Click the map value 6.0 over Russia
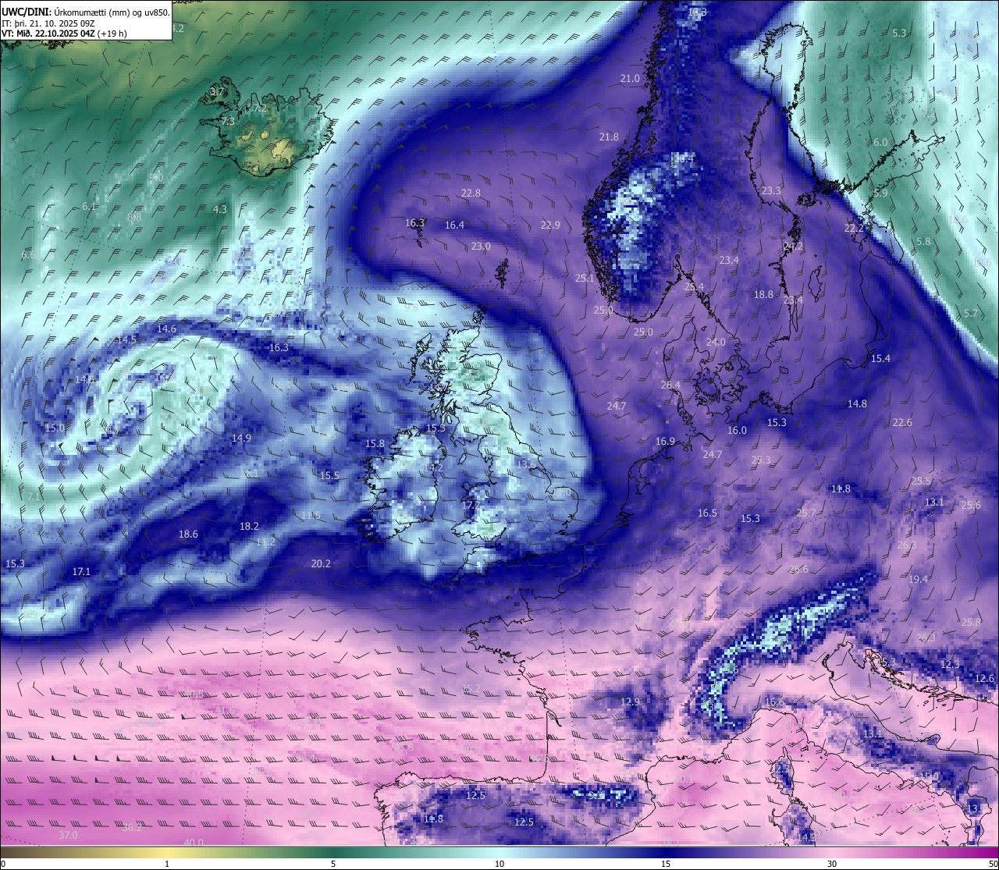Image resolution: width=999 pixels, height=870 pixels. click(880, 142)
